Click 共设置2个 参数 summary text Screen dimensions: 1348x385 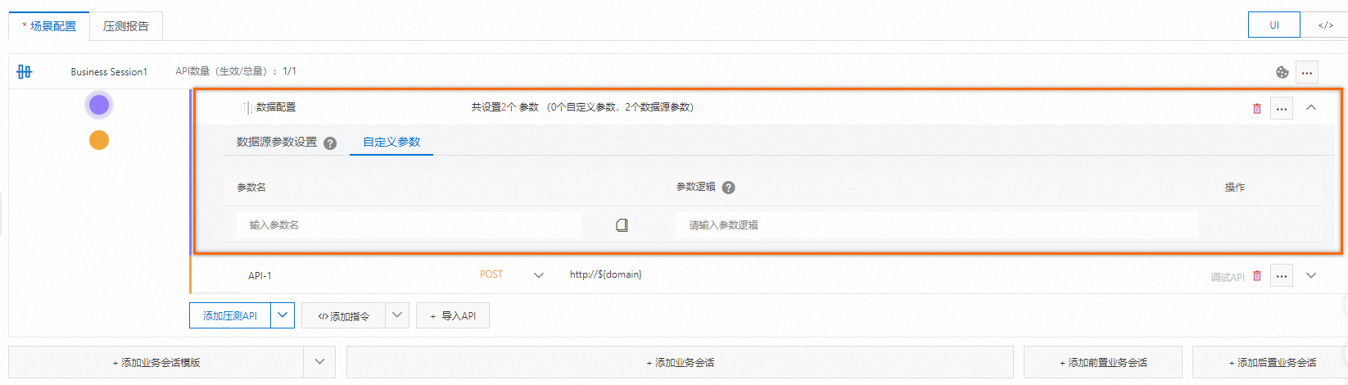[x=582, y=107]
